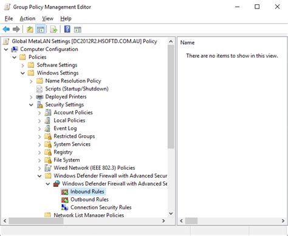The height and width of the screenshot is (236, 288).
Task: Collapse the Security Settings node
Action: (31, 105)
